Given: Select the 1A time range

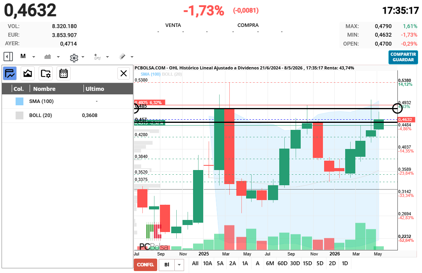Looking at the screenshot, I should 245,263.
